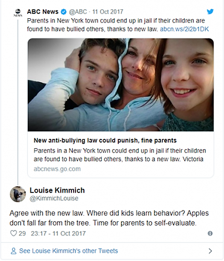Visit the @ABC handle
The height and width of the screenshot is (261, 224).
[78, 12]
